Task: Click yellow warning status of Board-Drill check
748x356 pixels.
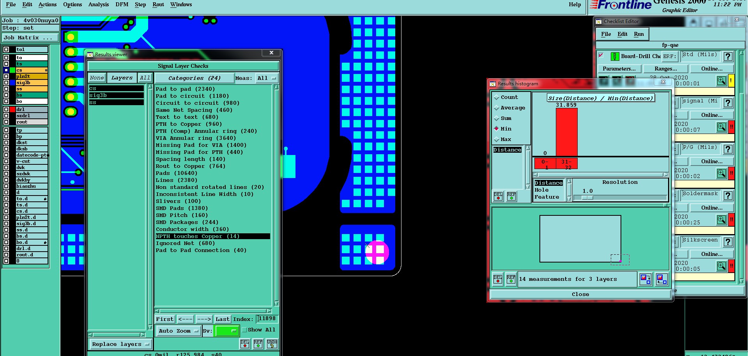Action: click(731, 81)
